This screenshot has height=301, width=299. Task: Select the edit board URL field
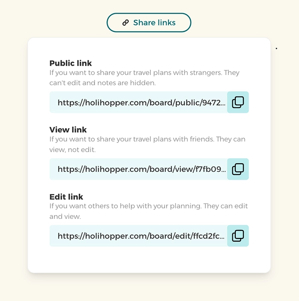point(141,236)
